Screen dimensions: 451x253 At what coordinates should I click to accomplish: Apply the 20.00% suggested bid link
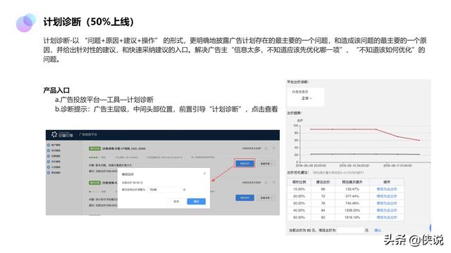(387, 196)
